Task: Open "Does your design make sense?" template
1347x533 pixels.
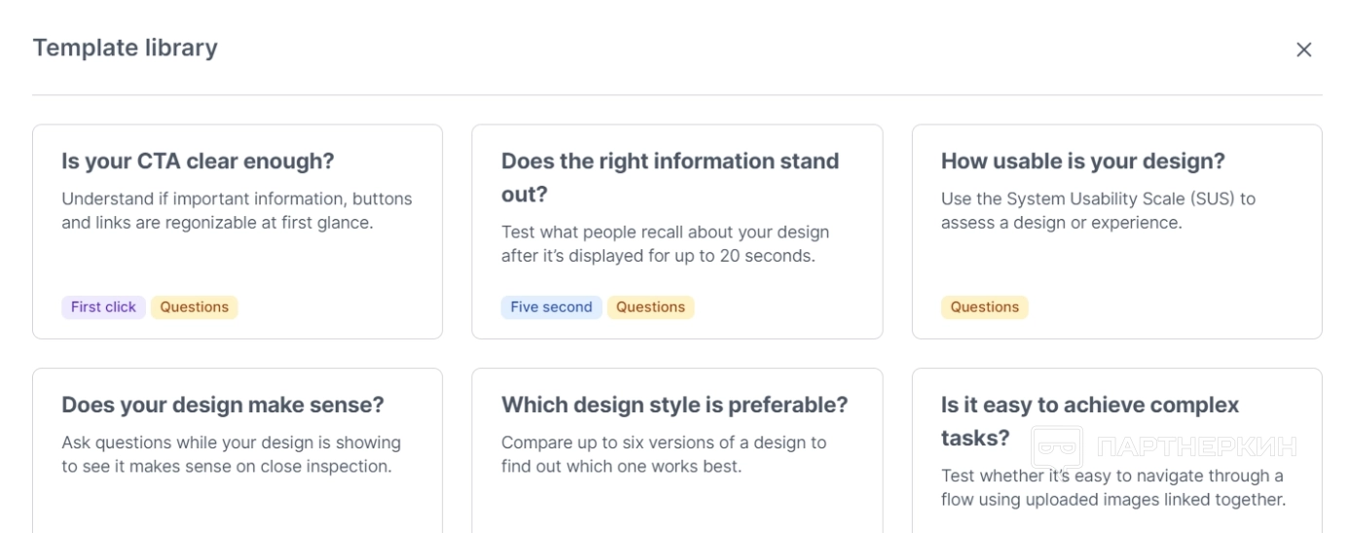Action: coord(223,405)
